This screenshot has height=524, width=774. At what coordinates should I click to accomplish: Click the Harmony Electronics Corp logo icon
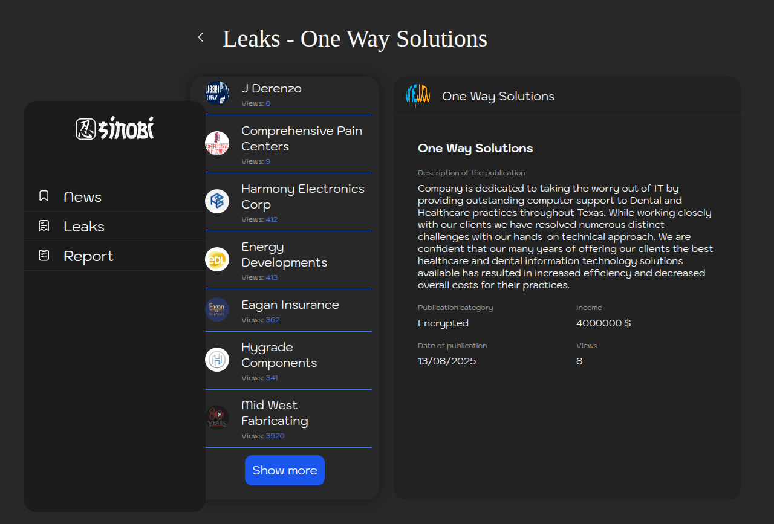click(217, 201)
